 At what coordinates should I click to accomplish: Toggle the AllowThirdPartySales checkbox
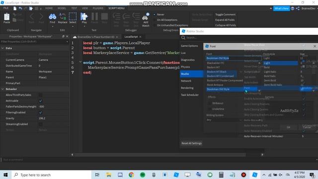click(41, 95)
